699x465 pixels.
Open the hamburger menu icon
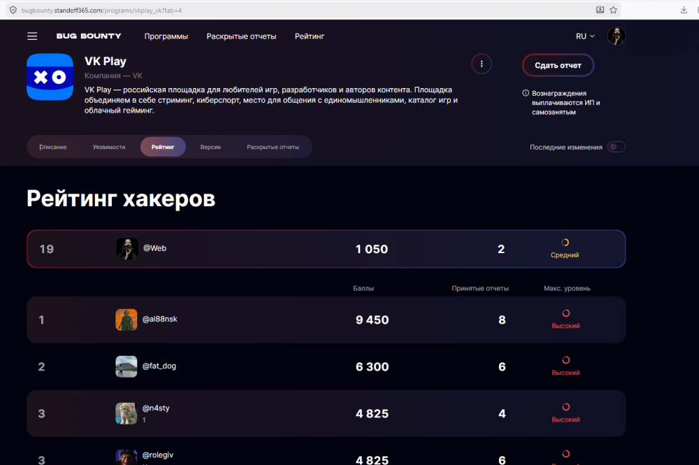(32, 36)
